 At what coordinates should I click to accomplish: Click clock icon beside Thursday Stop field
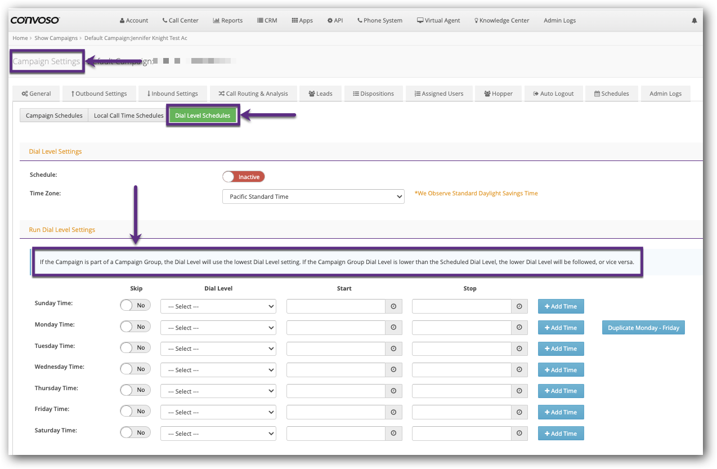[519, 391]
